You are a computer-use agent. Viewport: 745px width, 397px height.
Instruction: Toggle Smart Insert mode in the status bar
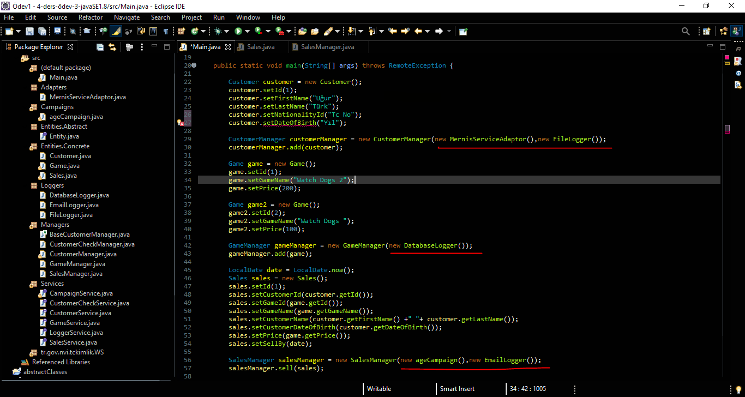pyautogui.click(x=457, y=388)
